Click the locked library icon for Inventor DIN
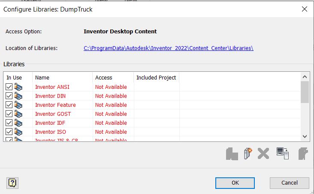 coord(18,96)
